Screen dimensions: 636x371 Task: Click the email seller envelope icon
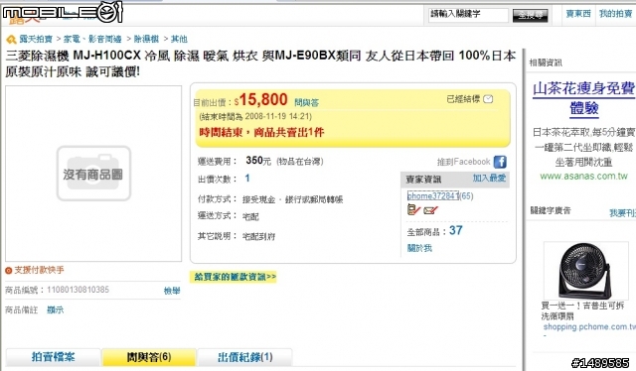pyautogui.click(x=430, y=210)
